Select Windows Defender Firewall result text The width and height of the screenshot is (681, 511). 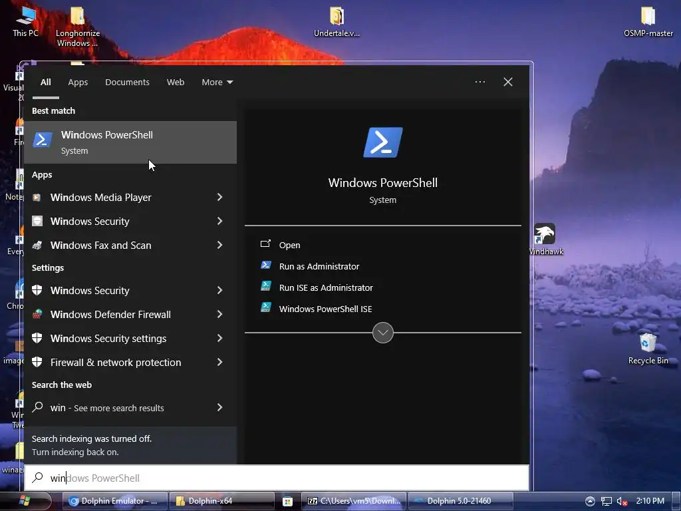tap(110, 314)
